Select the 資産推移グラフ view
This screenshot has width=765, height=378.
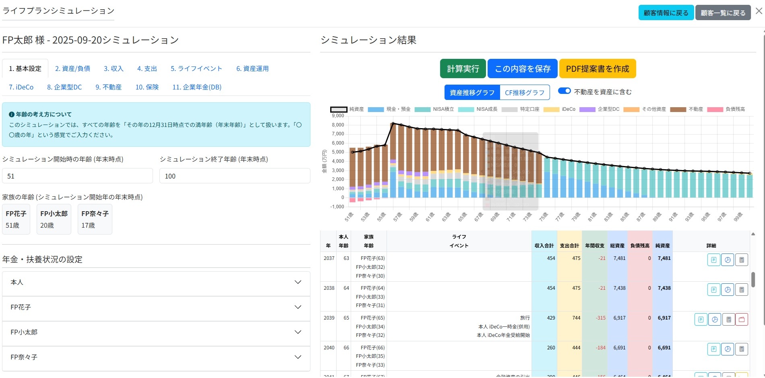pyautogui.click(x=472, y=93)
